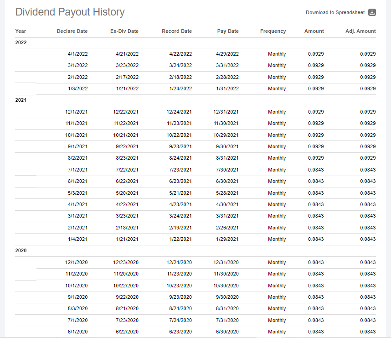Click declare date 11/2/2020
Viewport: 391px width, 338px height.
(76, 274)
